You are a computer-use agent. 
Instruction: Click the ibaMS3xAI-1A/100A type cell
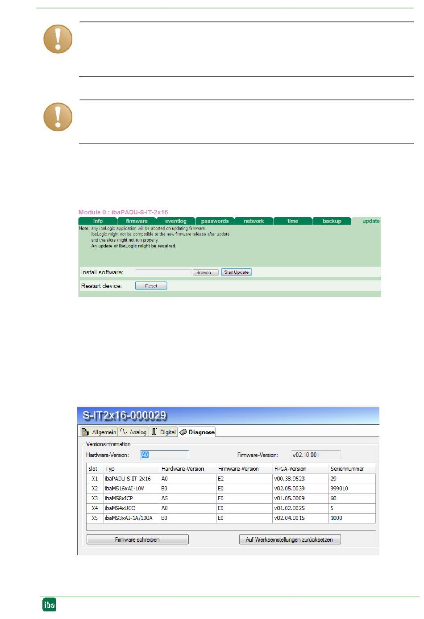click(132, 518)
